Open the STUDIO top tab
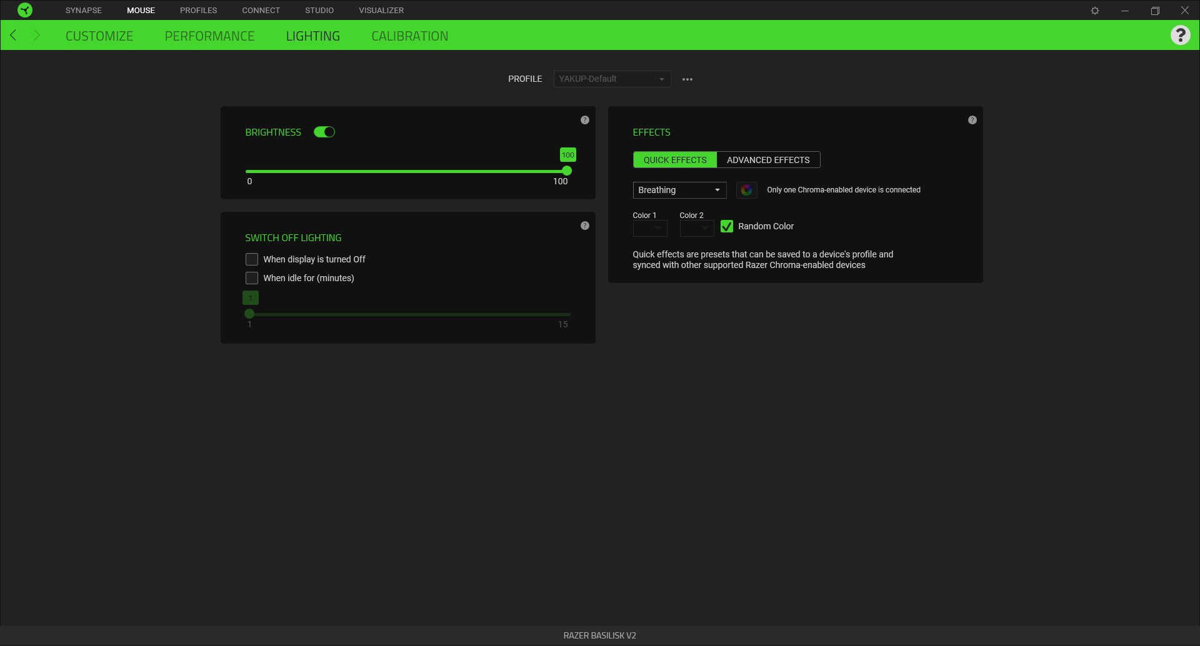 tap(319, 11)
